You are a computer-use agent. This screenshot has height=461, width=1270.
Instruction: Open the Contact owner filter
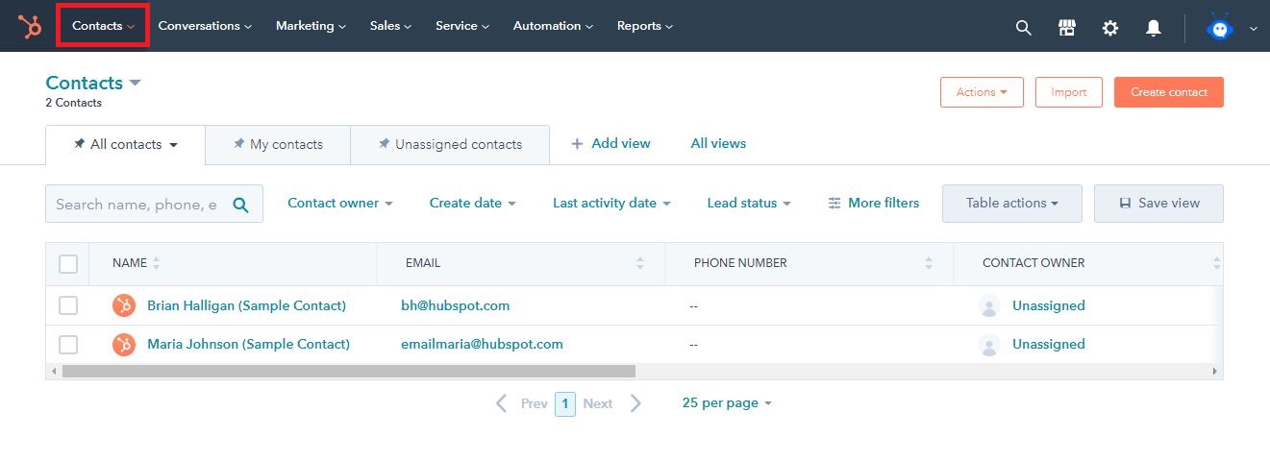pyautogui.click(x=340, y=203)
